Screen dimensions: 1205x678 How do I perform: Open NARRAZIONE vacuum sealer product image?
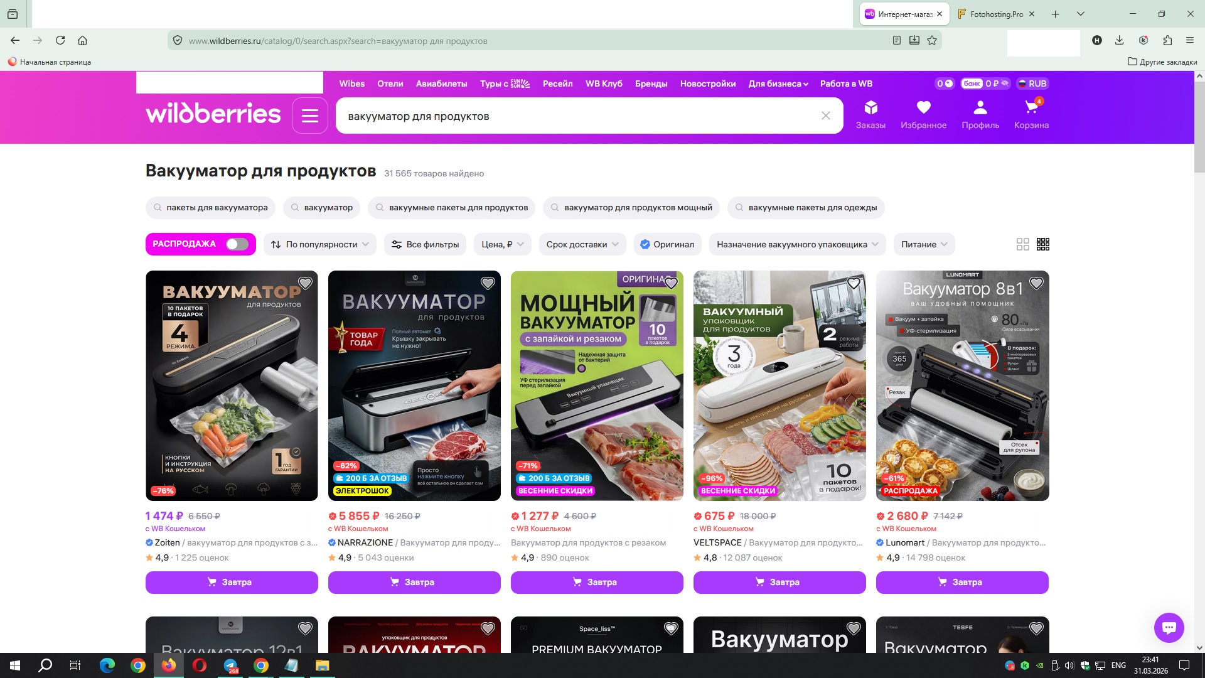[414, 385]
